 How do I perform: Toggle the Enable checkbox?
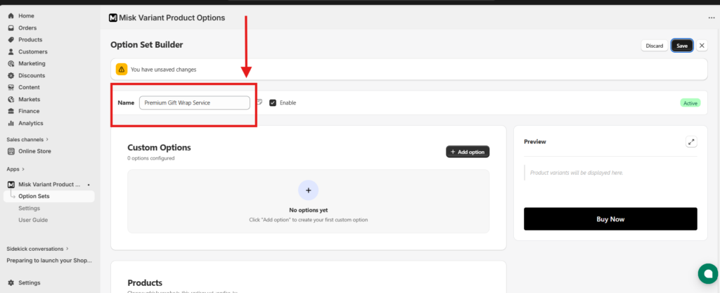coord(273,103)
